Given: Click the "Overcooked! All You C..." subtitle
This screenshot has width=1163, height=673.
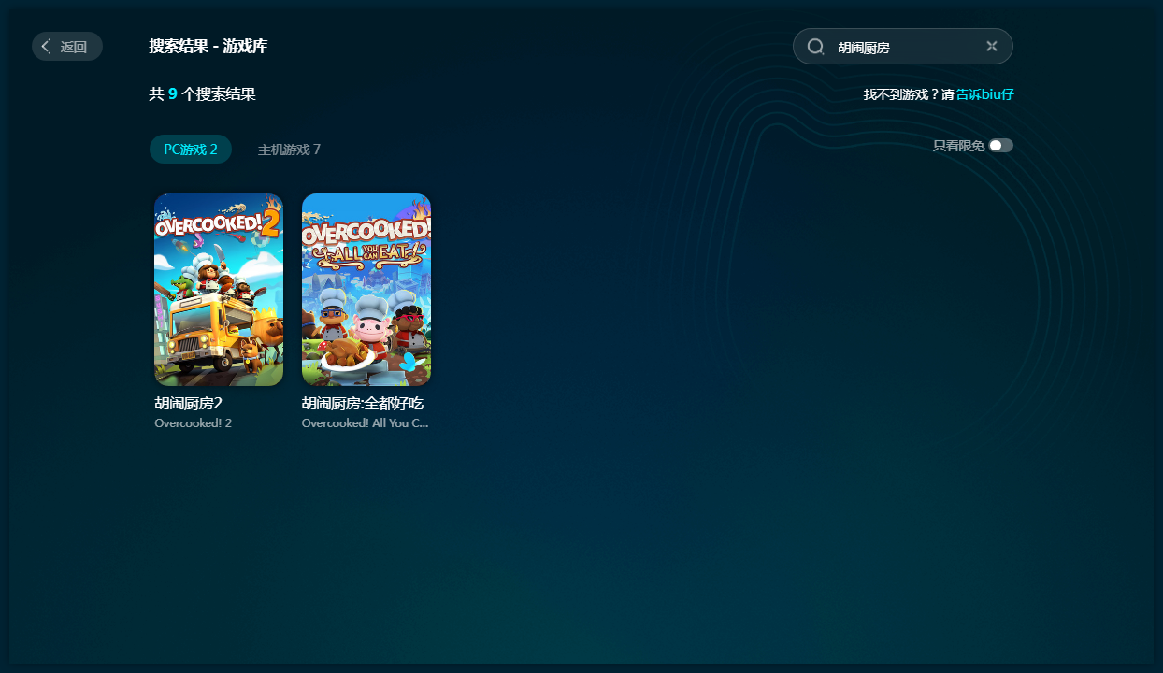Looking at the screenshot, I should point(365,423).
